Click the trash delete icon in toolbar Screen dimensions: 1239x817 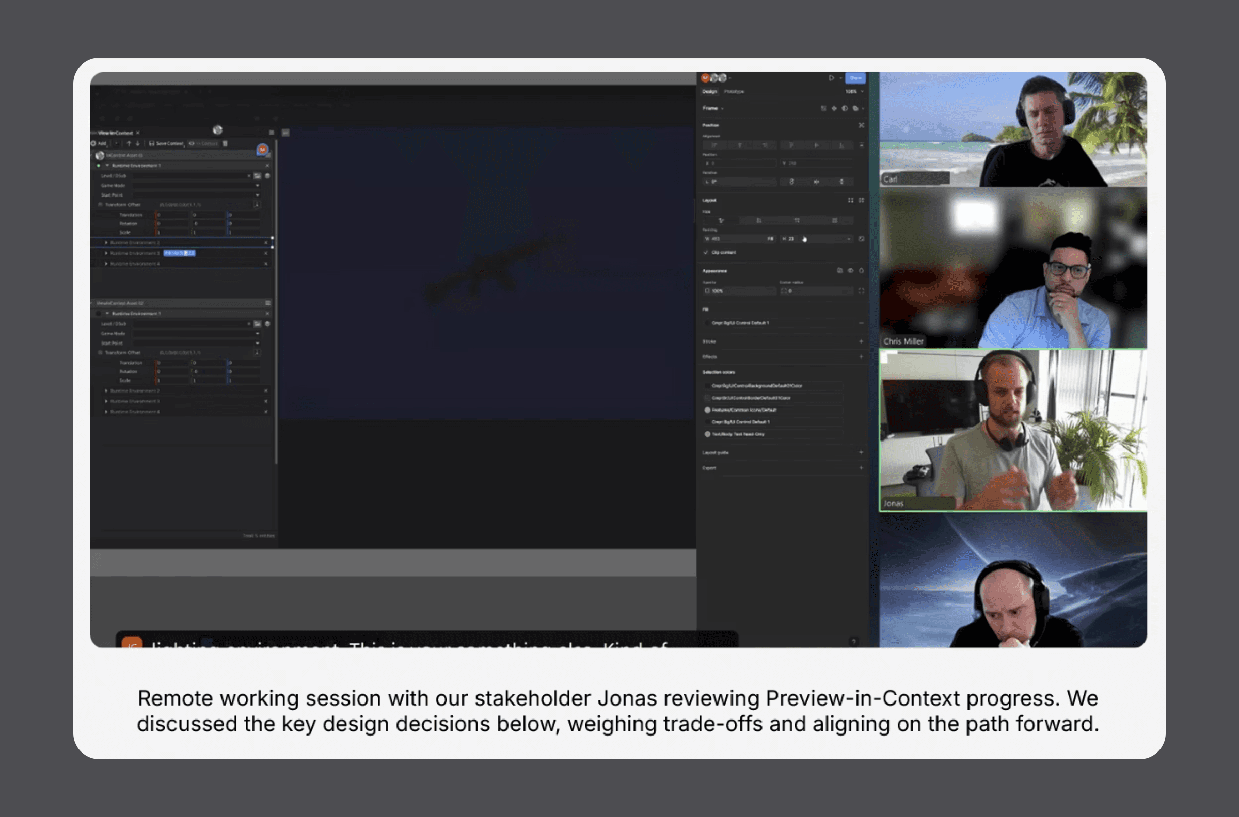pyautogui.click(x=225, y=144)
